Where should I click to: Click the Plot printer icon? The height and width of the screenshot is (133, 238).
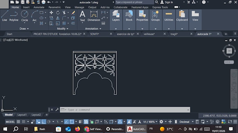[x=43, y=2]
